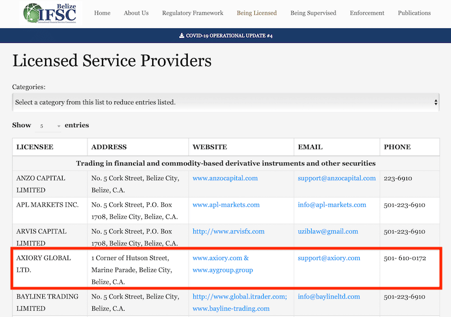Select the ANZO CAPITAL LIMITED licensee cell

pos(50,184)
